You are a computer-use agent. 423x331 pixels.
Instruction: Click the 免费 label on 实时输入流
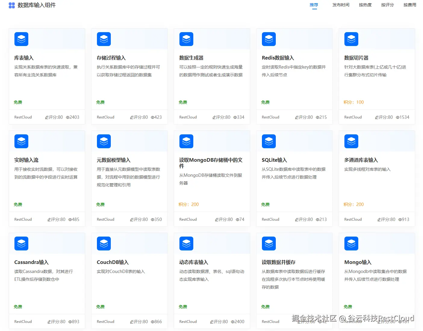pos(18,204)
